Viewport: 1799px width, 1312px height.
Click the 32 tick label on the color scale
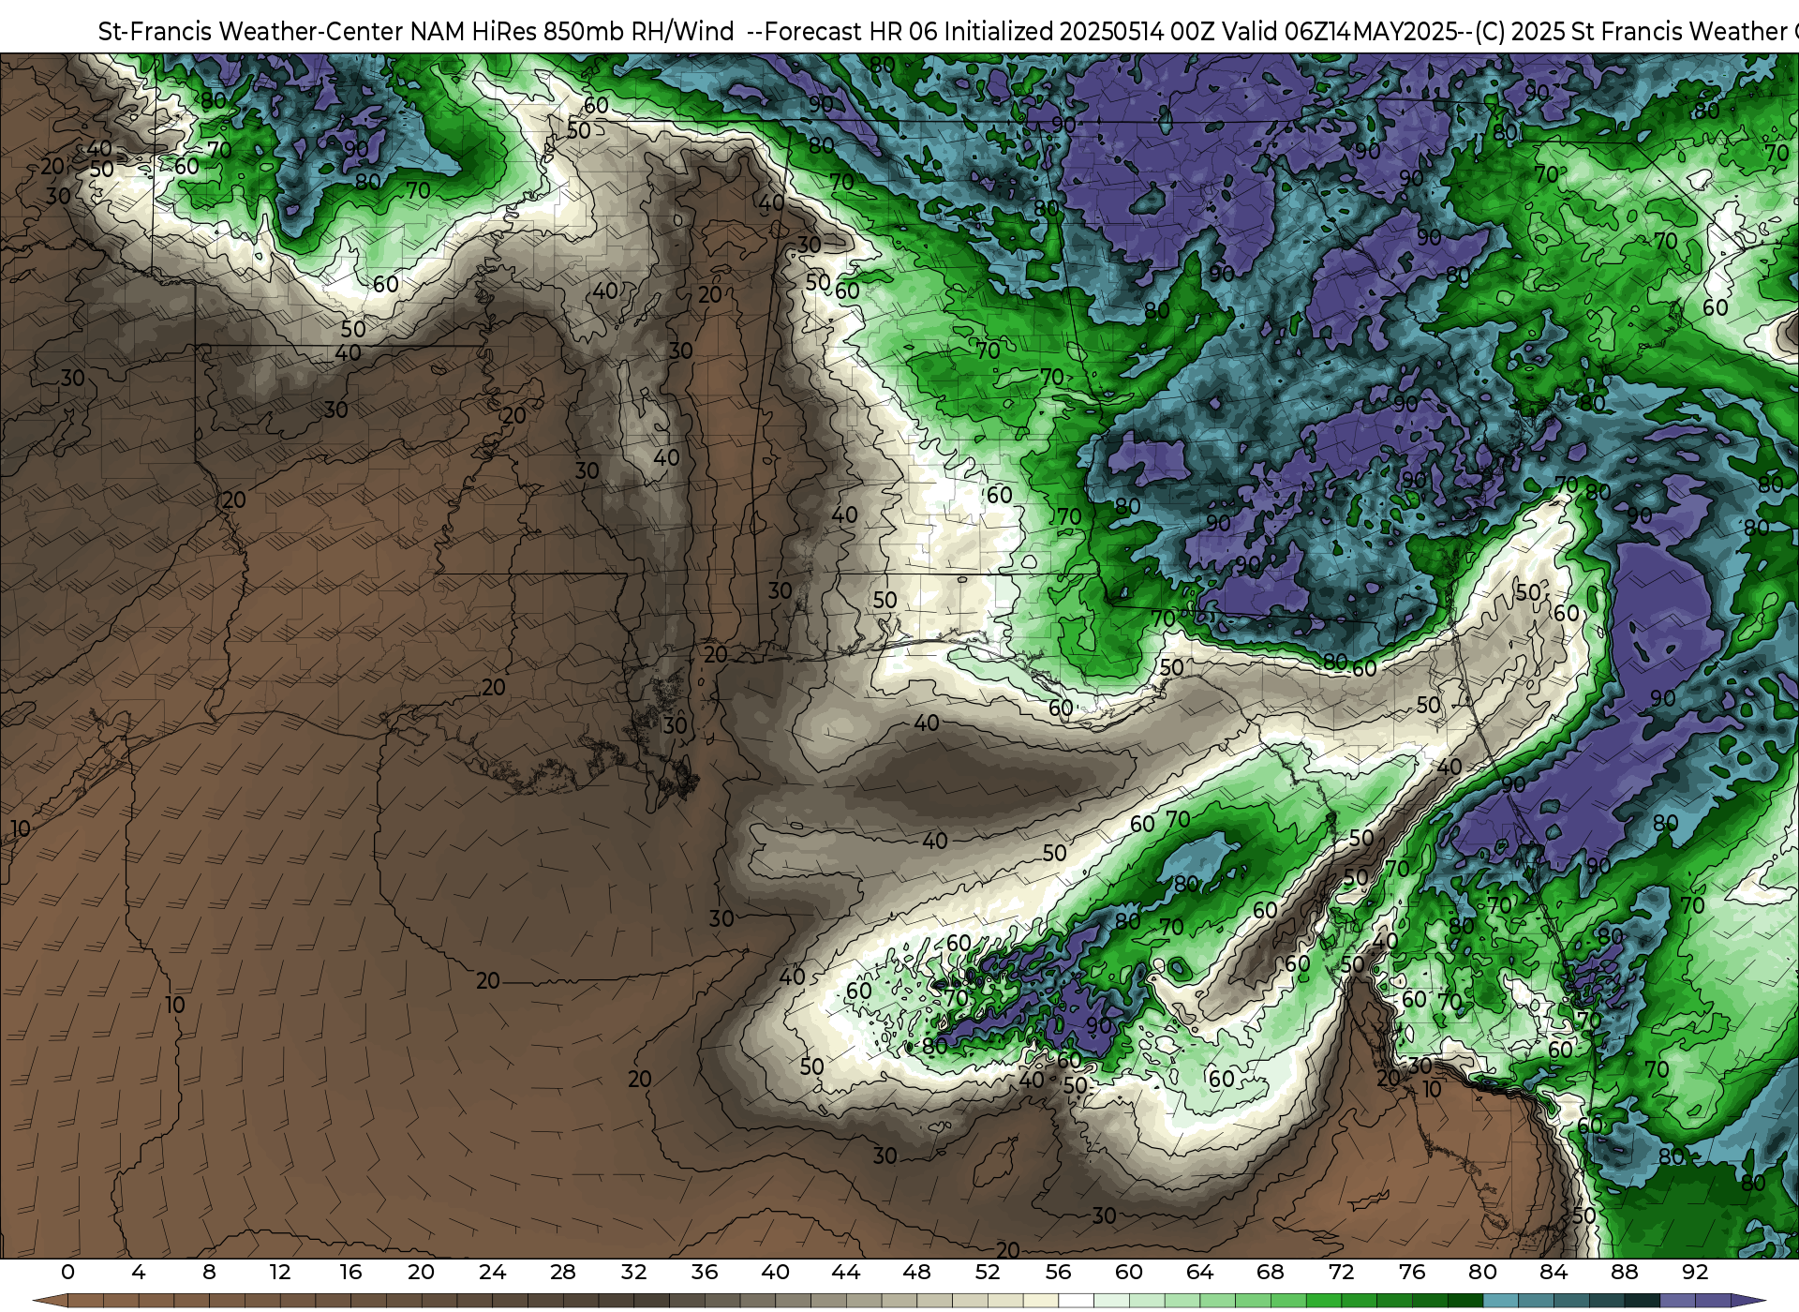633,1272
